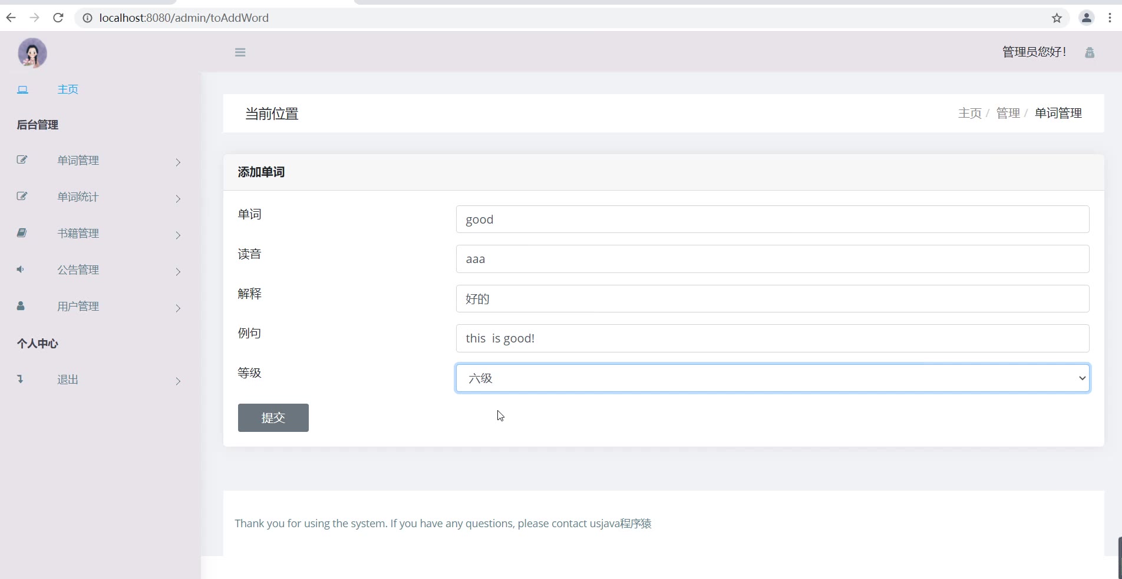This screenshot has height=579, width=1122.
Task: Click the site info icon in address bar
Action: point(87,18)
